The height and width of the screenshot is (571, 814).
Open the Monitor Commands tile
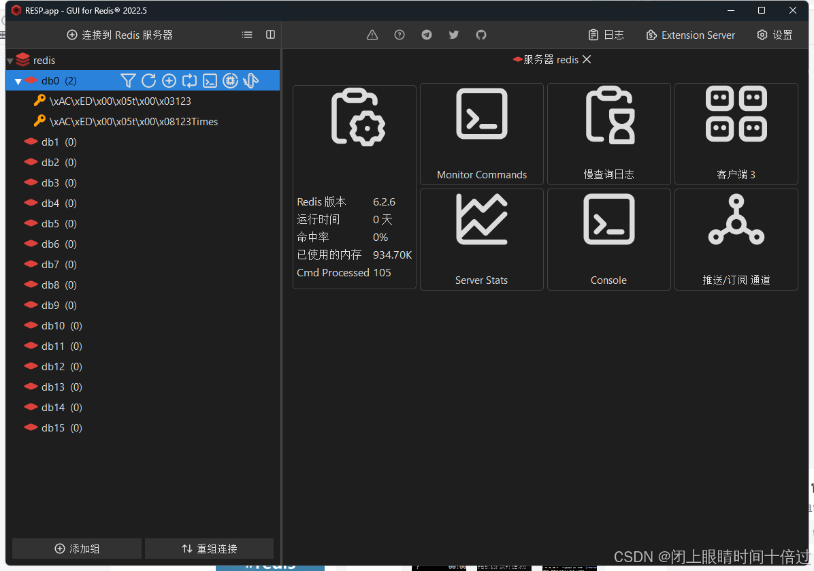(482, 134)
